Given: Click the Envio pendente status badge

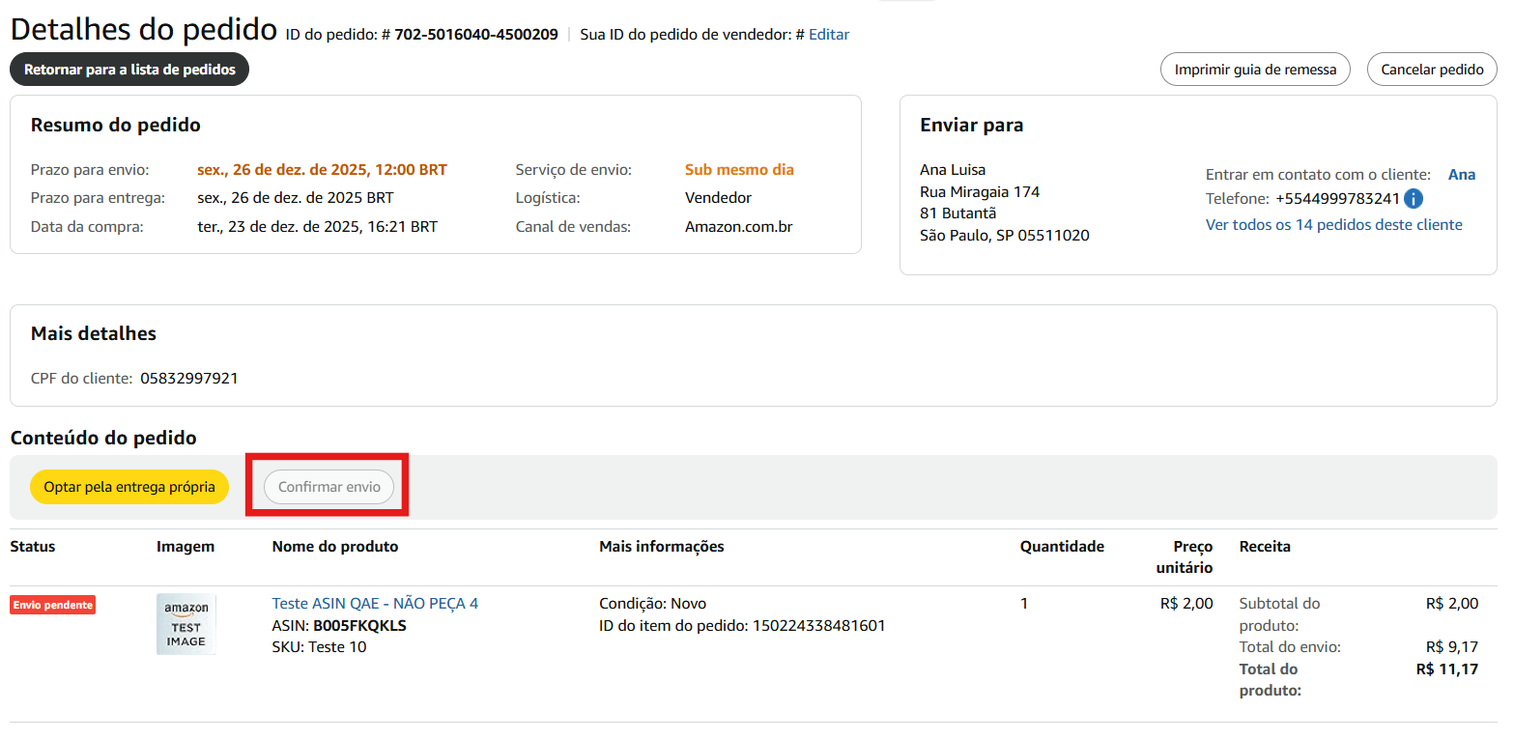Looking at the screenshot, I should tap(53, 605).
